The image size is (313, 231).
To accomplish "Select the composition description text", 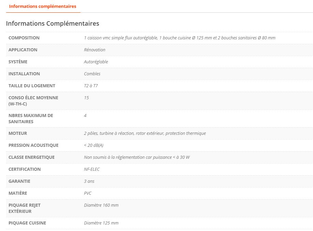I will (x=180, y=38).
